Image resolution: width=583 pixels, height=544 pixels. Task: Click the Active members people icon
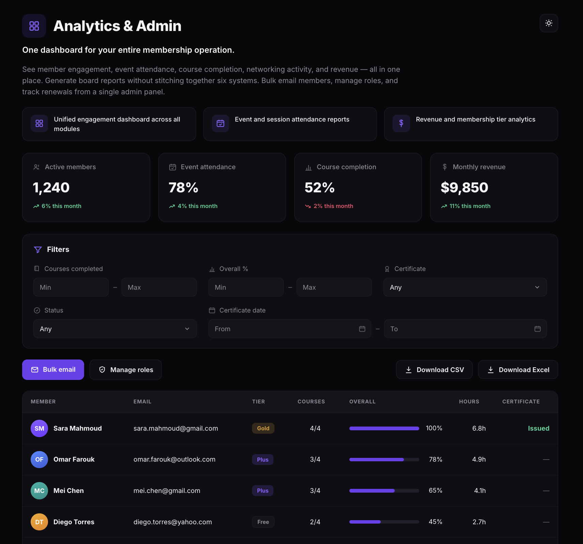coord(36,167)
